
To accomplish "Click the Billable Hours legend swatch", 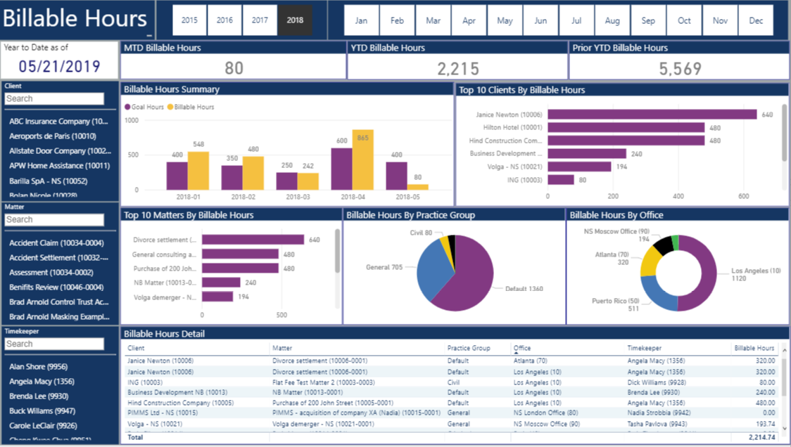I will [170, 107].
